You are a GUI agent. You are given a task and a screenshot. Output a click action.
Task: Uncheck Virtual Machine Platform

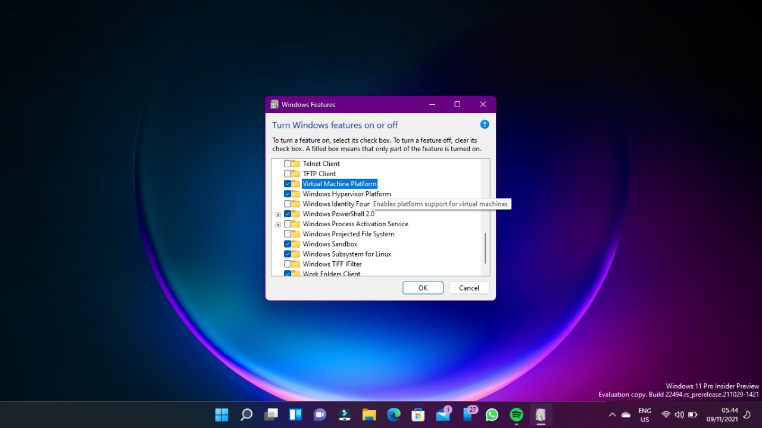click(288, 184)
